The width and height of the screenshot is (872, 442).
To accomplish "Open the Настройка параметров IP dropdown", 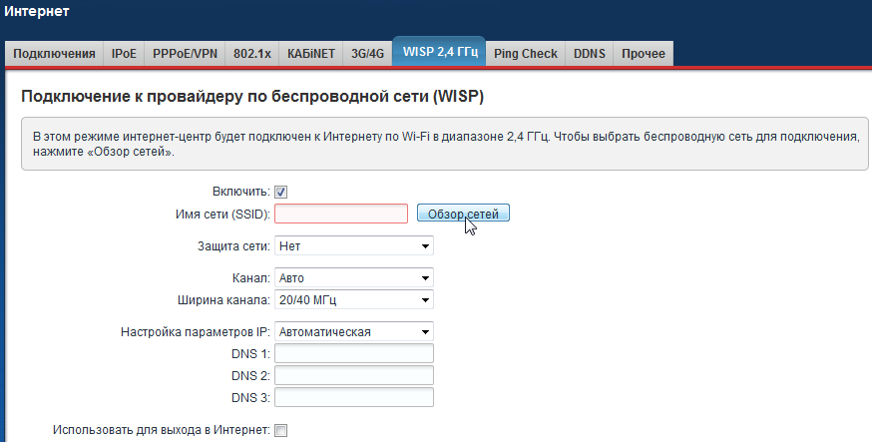I will point(353,331).
